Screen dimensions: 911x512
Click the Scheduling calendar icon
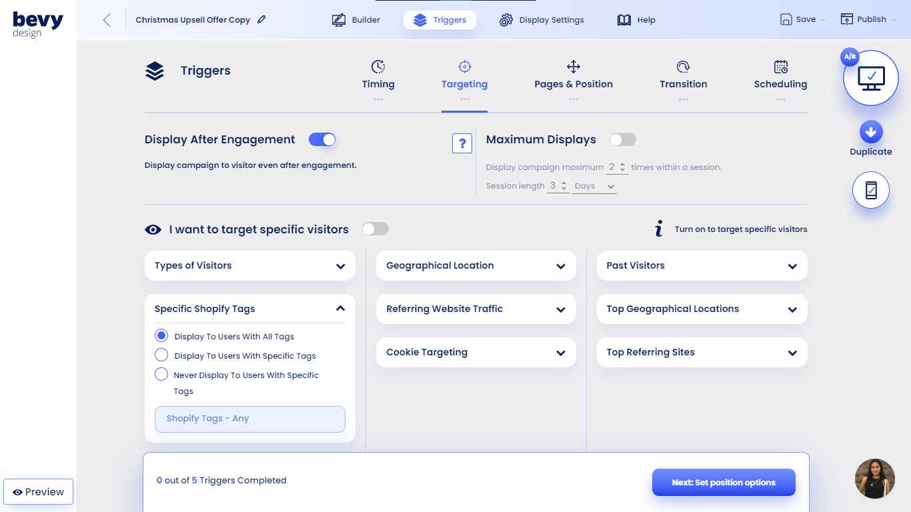[780, 67]
